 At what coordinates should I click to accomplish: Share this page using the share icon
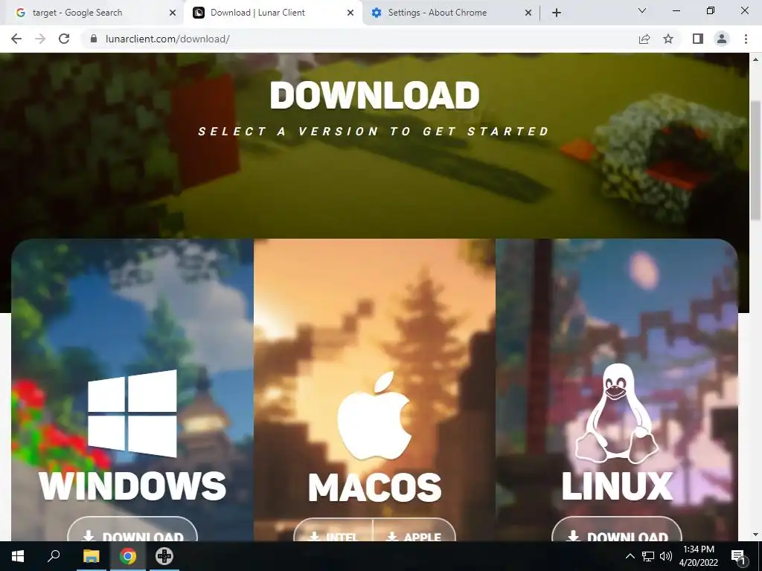click(644, 39)
